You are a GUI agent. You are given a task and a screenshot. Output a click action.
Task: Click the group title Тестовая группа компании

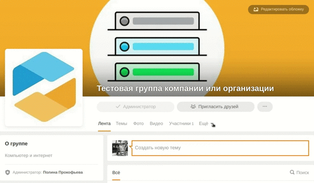pos(185,88)
